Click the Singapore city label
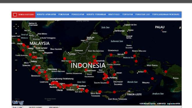192x108 pixels. point(48,53)
